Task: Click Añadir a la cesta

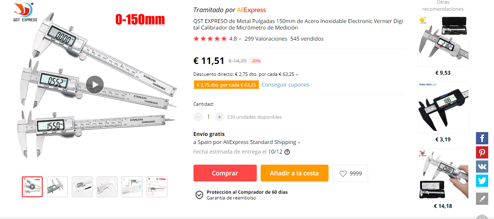Action: [294, 173]
